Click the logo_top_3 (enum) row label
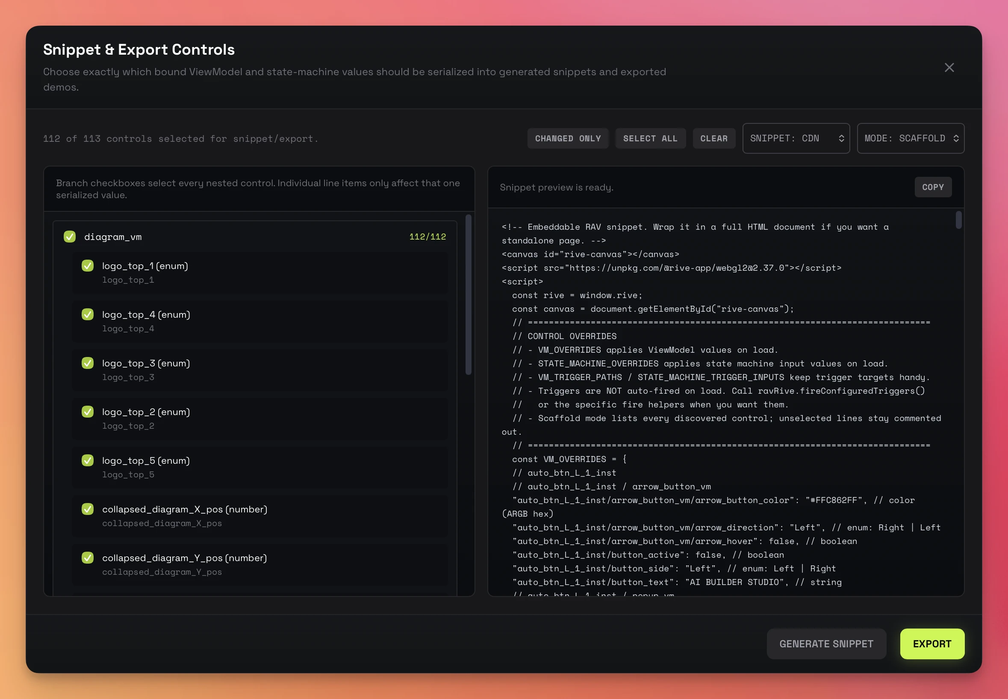 click(146, 363)
